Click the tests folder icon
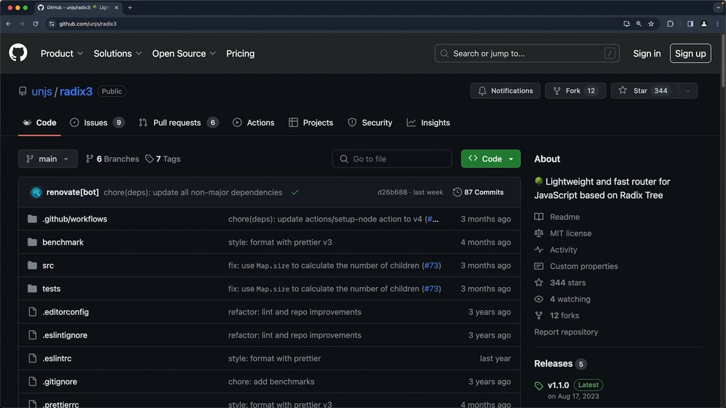 click(x=32, y=288)
